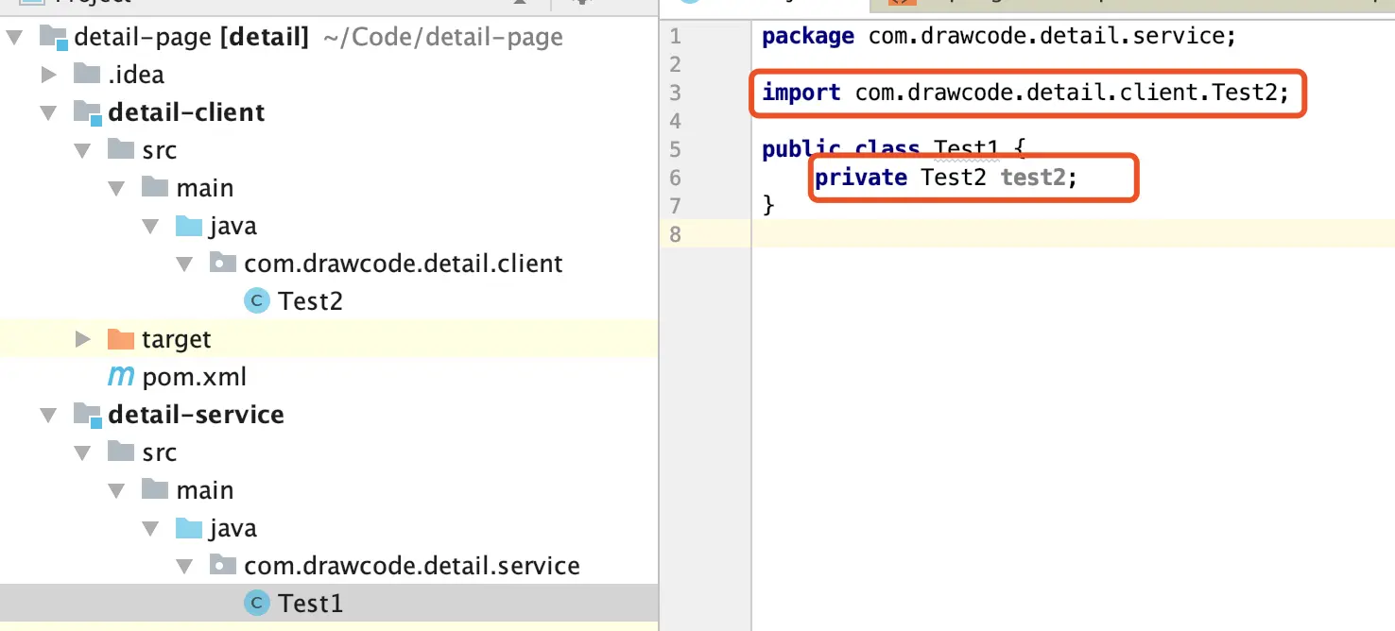Collapse the detail-page root project node
Image resolution: width=1395 pixels, height=631 pixels.
coord(15,38)
